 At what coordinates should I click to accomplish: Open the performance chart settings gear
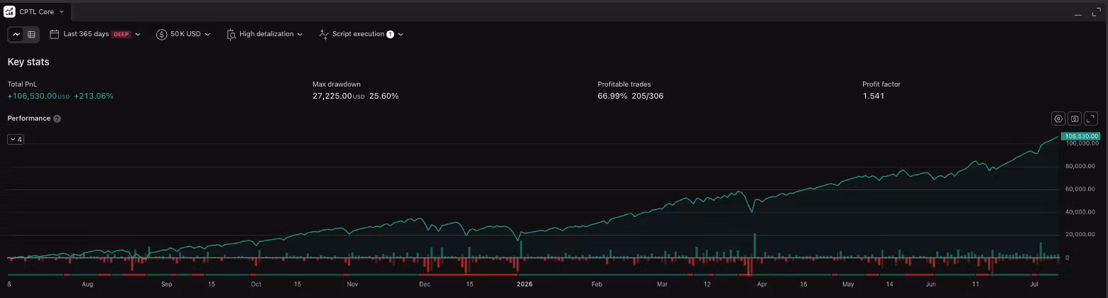click(x=1058, y=118)
